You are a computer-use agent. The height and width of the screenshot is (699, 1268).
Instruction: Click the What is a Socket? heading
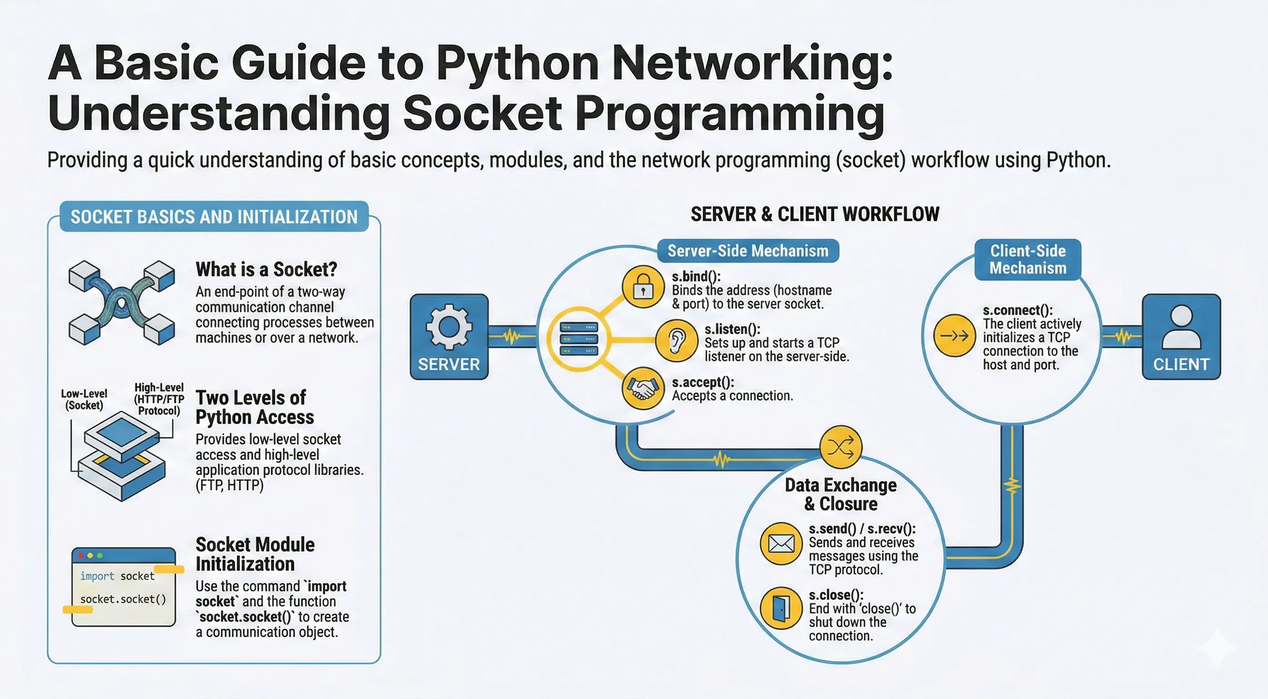pyautogui.click(x=266, y=269)
